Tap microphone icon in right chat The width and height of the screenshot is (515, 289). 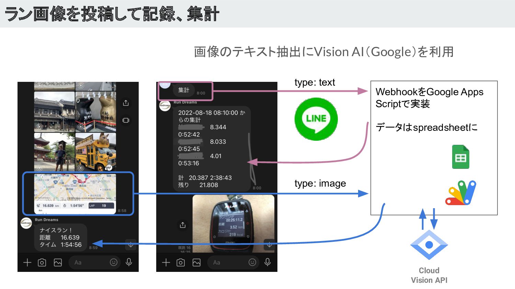tap(268, 262)
